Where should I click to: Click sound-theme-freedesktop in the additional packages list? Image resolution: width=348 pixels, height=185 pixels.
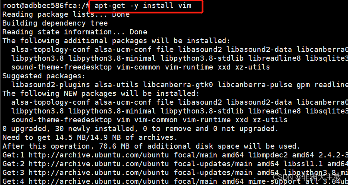coord(61,67)
